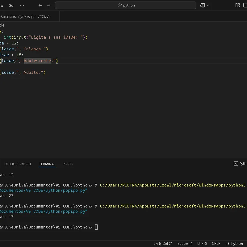Open the Extension: Python for VSCode tab

point(25,16)
